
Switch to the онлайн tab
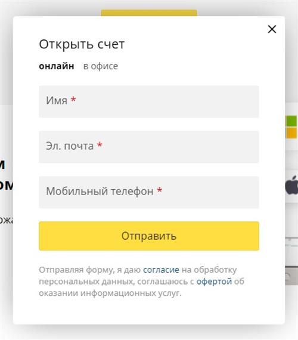click(x=57, y=66)
